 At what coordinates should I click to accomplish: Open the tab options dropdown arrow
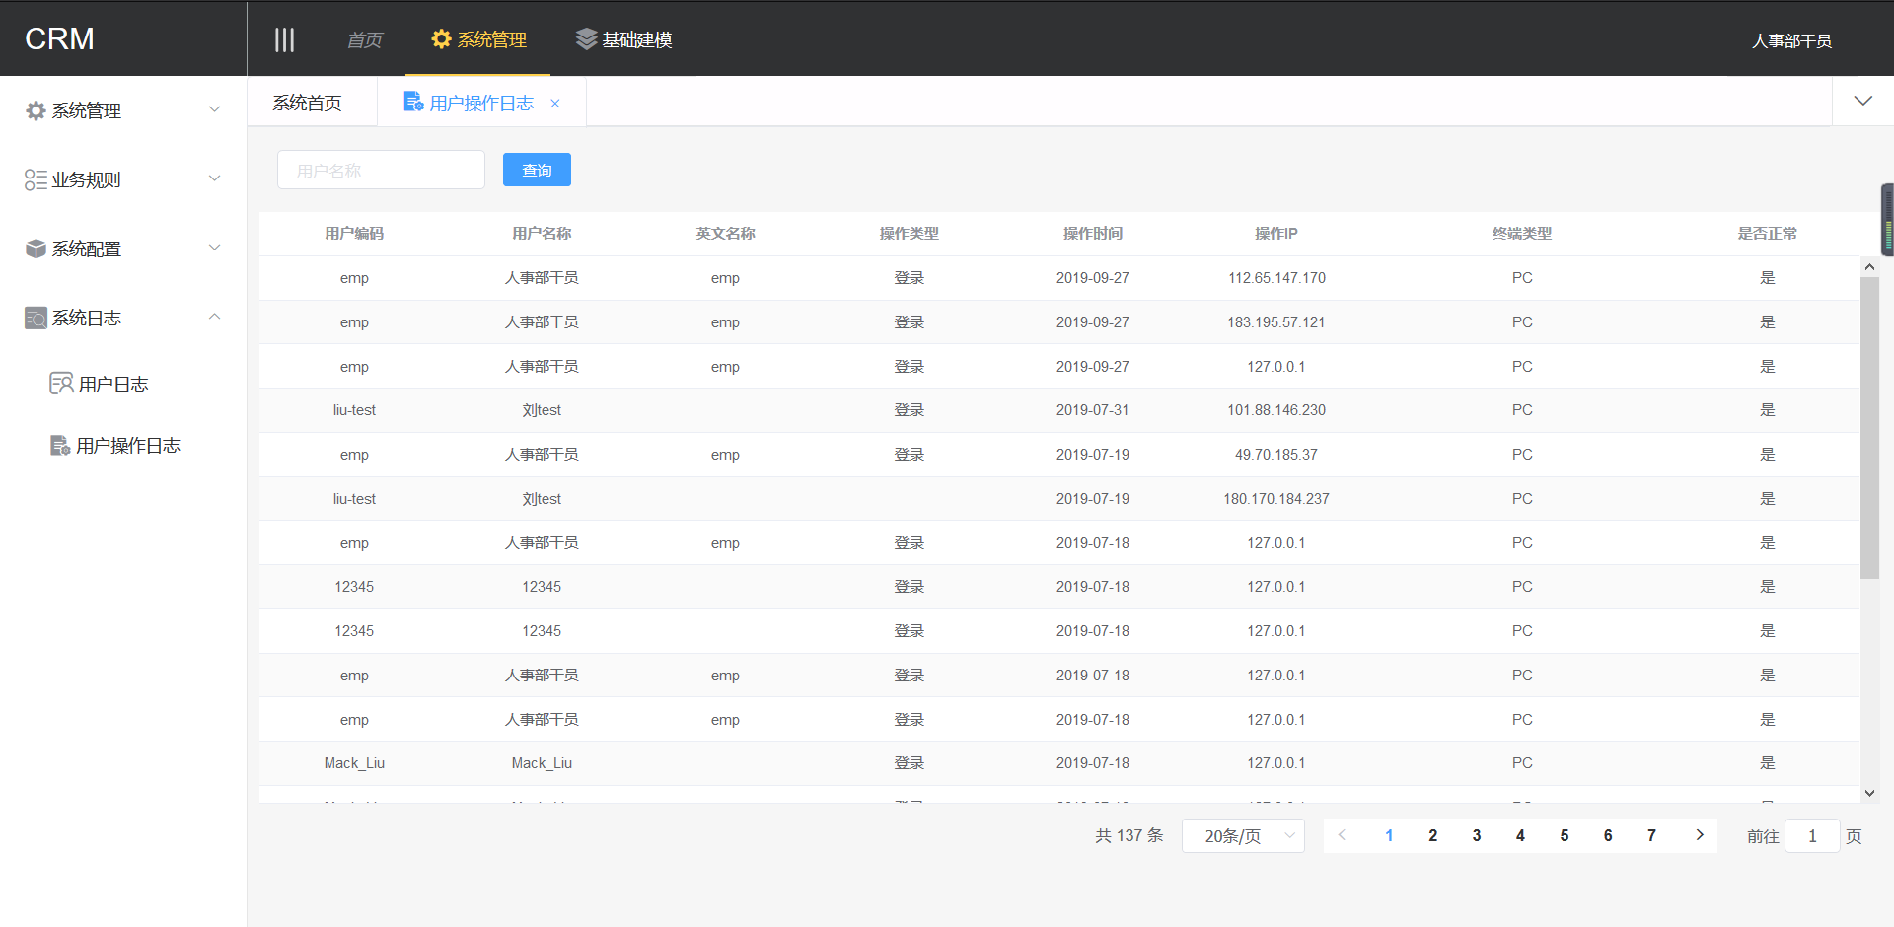click(1862, 101)
